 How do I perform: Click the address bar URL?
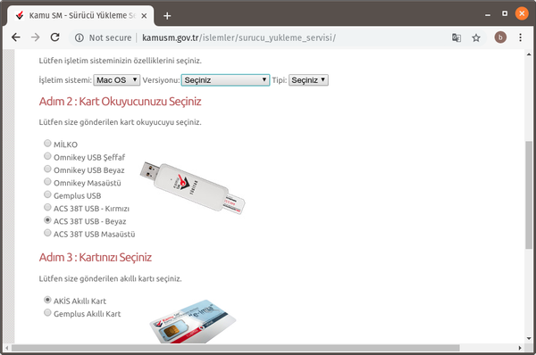click(x=239, y=37)
